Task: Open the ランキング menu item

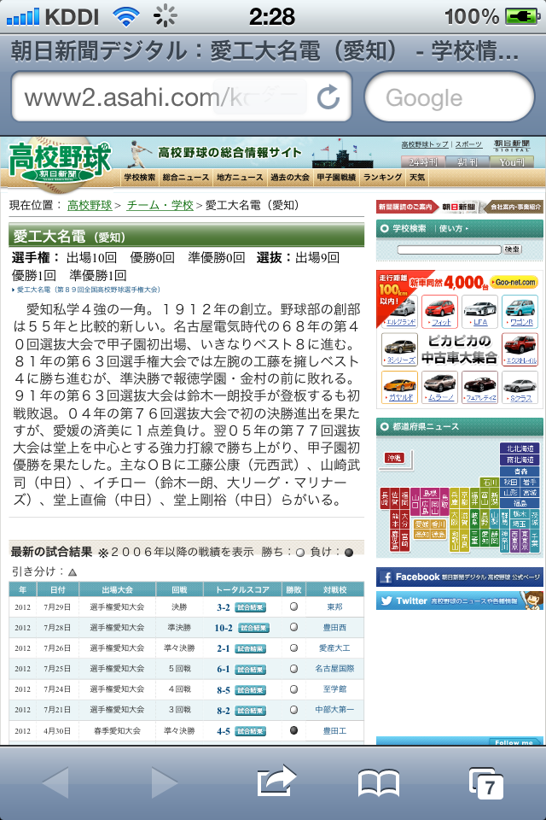Action: pos(382,178)
